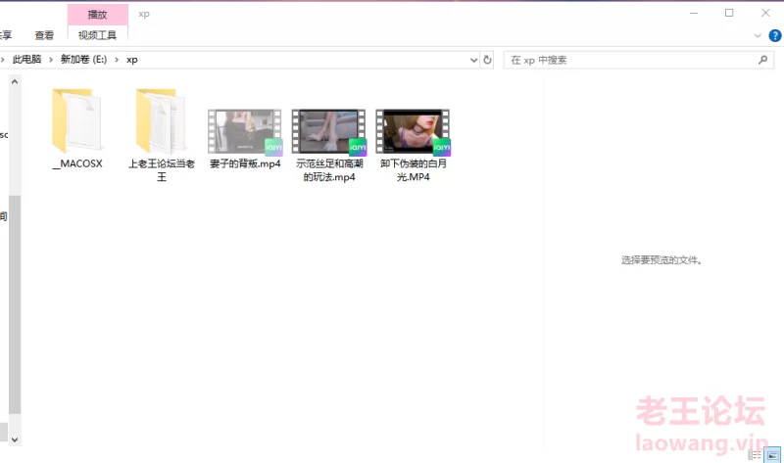The width and height of the screenshot is (784, 463).
Task: Go to 此电脑 in the breadcrumb
Action: 27,60
